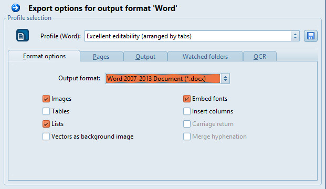Save the profile using the floppy disk icon
The height and width of the screenshot is (189, 326).
click(311, 36)
